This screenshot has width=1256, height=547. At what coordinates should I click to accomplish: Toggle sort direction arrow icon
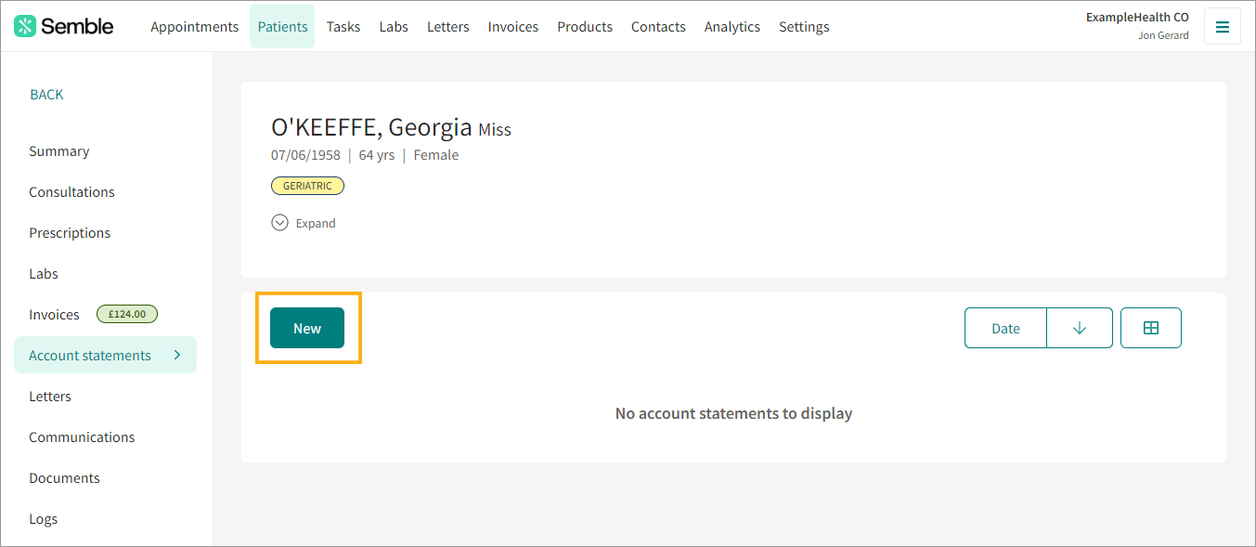1079,328
